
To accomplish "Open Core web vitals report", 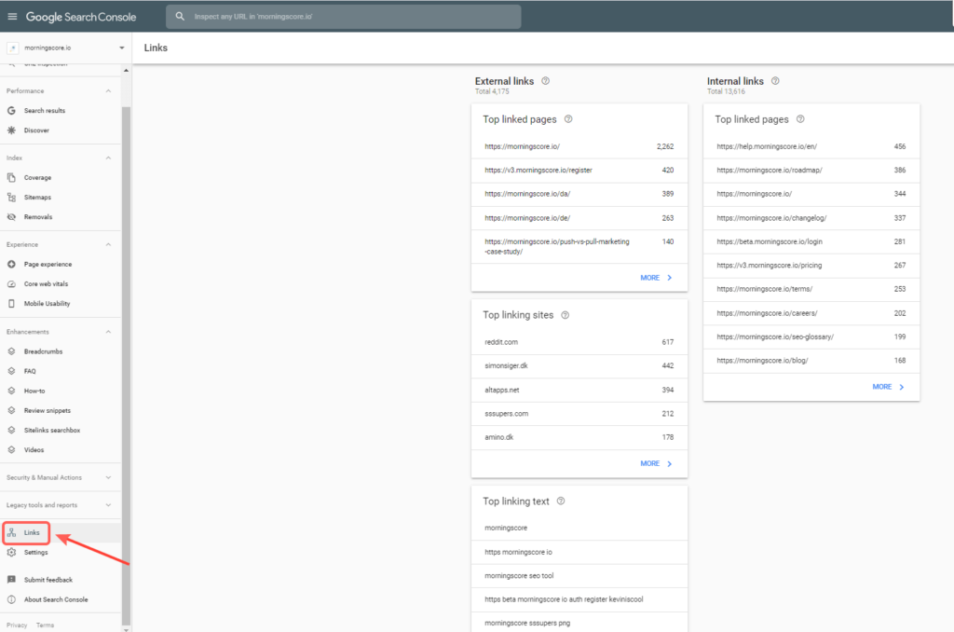I will pos(46,284).
